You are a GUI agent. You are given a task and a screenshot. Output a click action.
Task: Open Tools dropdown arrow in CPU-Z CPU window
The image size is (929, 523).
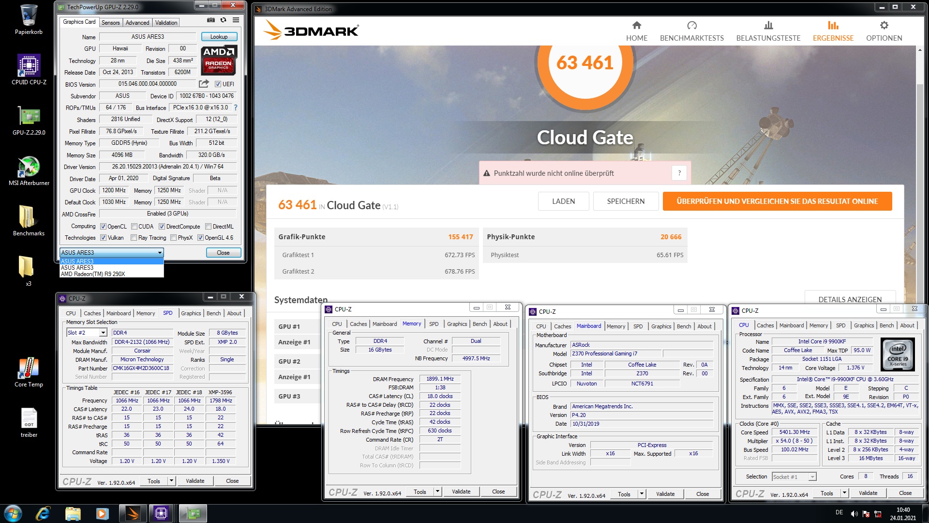(844, 493)
